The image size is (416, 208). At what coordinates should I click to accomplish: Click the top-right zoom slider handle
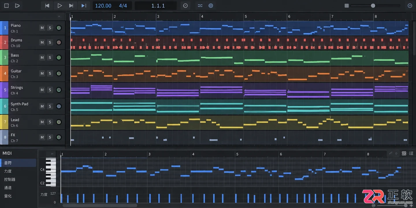pos(373,5)
